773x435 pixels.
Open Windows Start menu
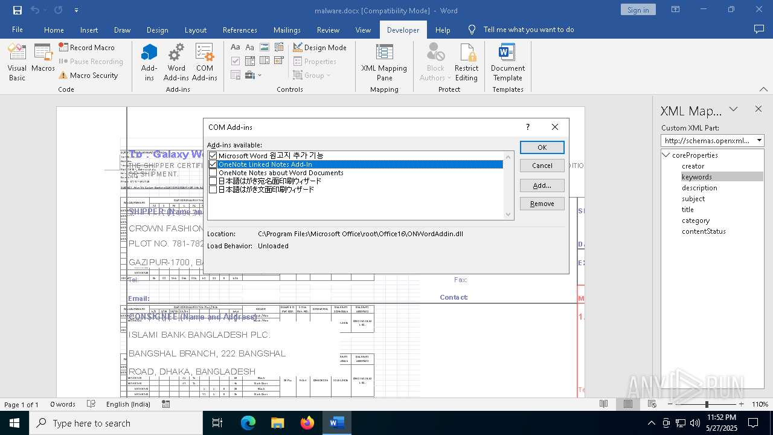pos(14,423)
